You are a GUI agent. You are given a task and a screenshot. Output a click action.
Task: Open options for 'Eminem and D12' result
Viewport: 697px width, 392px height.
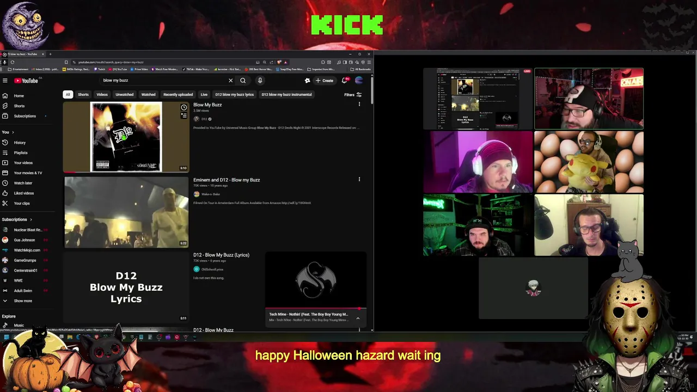[359, 179]
